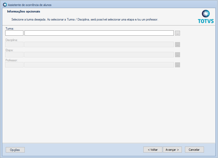The image size is (218, 158).
Task: Open the Etapa lookup ellipsis button
Action: (x=177, y=55)
